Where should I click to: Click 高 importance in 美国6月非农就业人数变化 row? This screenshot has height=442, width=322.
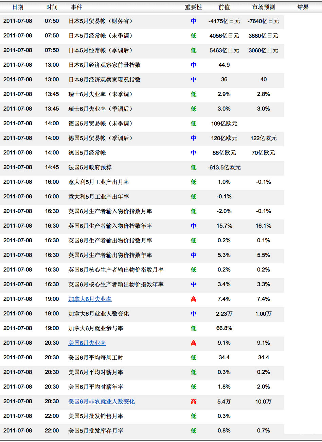point(194,402)
